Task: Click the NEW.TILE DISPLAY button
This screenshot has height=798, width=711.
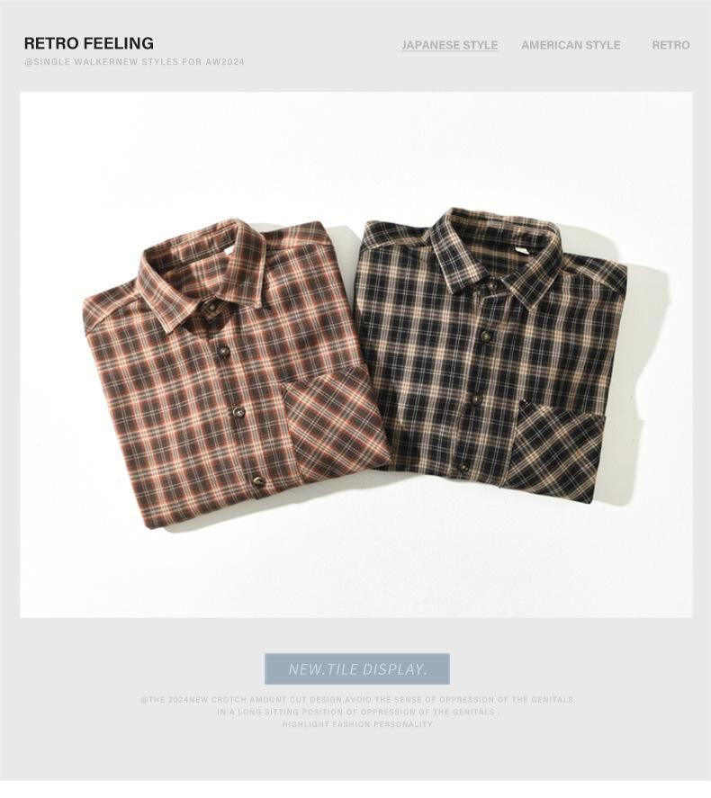Action: 357,668
